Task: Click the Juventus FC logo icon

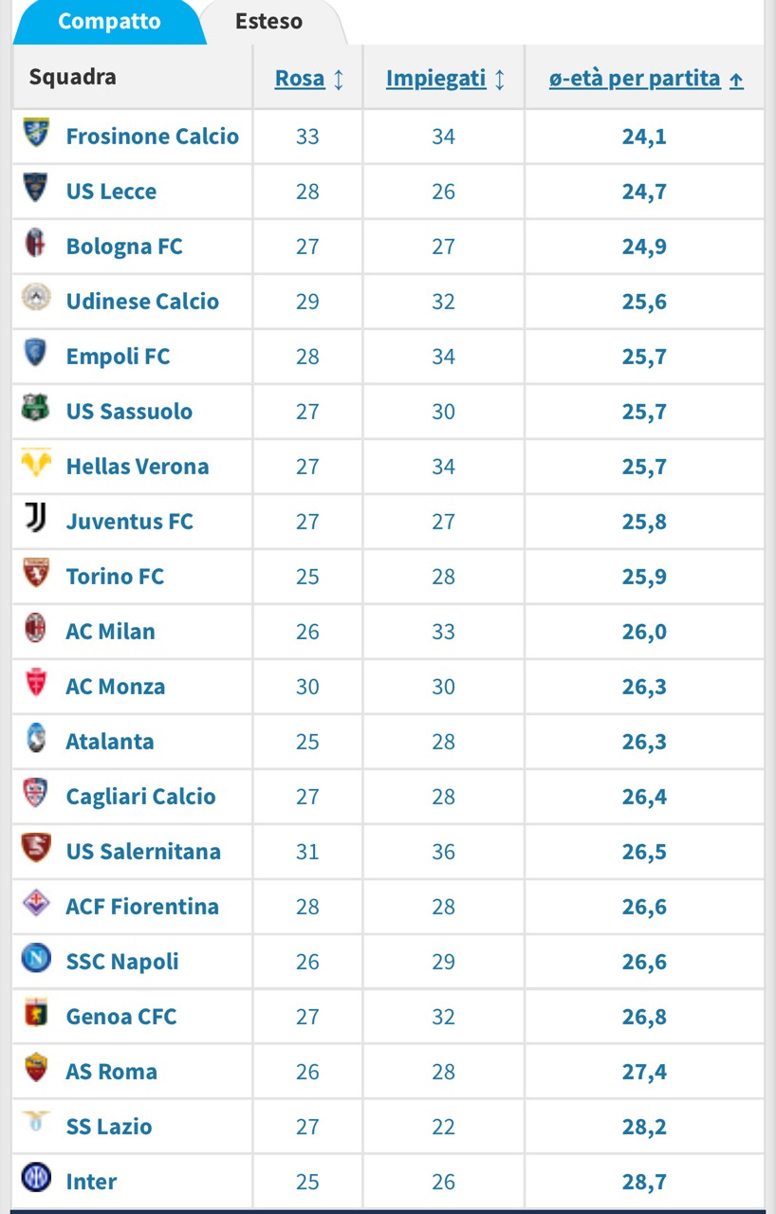Action: (x=36, y=519)
